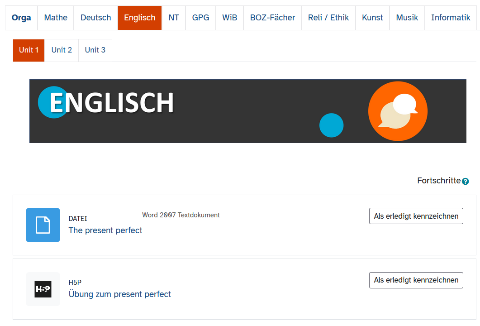Open the Unit 3 tab
This screenshot has width=480, height=326.
click(95, 50)
